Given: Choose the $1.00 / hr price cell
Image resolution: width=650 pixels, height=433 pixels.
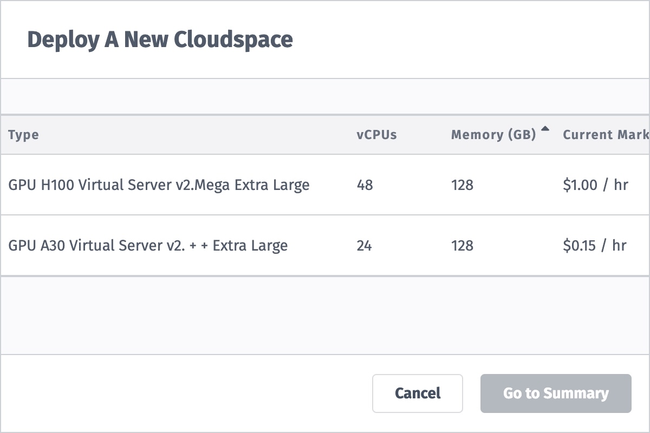Looking at the screenshot, I should pyautogui.click(x=595, y=185).
